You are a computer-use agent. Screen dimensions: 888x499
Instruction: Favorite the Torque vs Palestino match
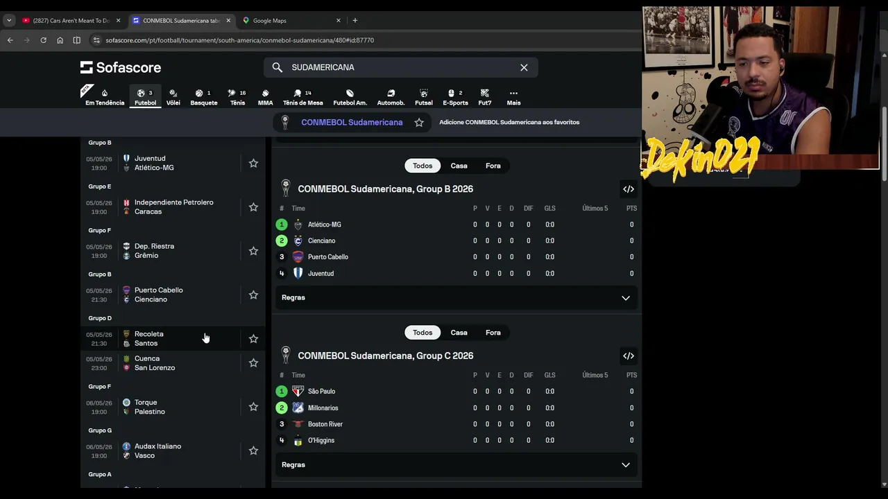click(x=253, y=407)
